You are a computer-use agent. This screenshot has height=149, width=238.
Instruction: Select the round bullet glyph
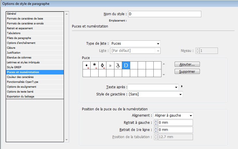(x=87, y=66)
